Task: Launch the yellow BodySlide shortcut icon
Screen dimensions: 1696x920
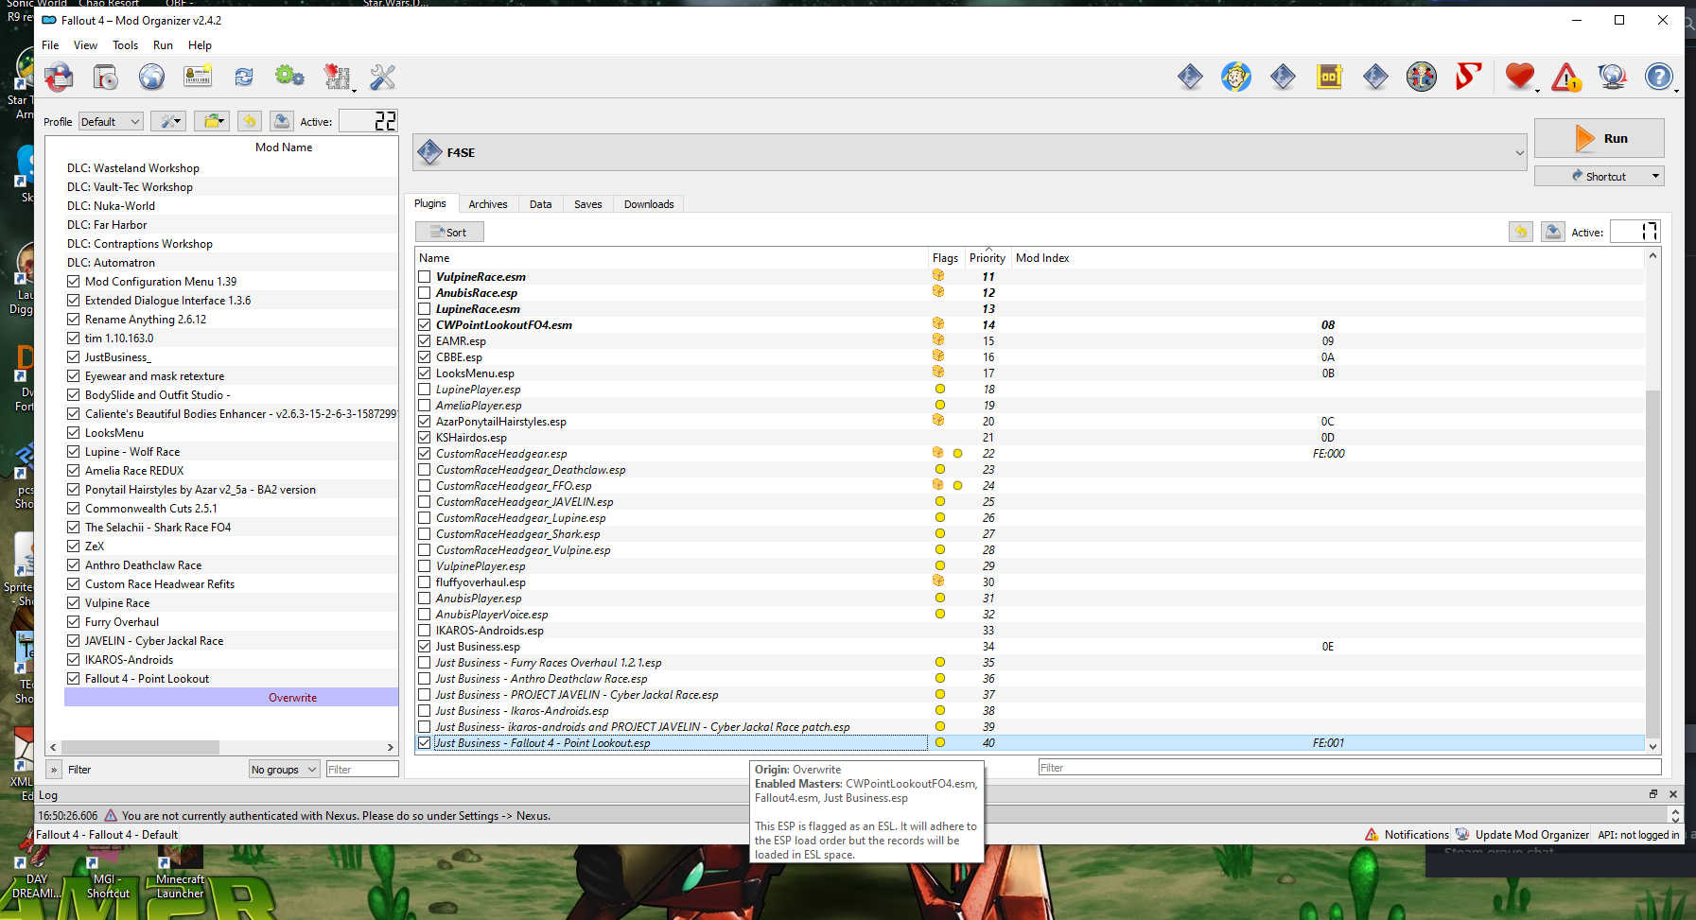Action: 1329,77
